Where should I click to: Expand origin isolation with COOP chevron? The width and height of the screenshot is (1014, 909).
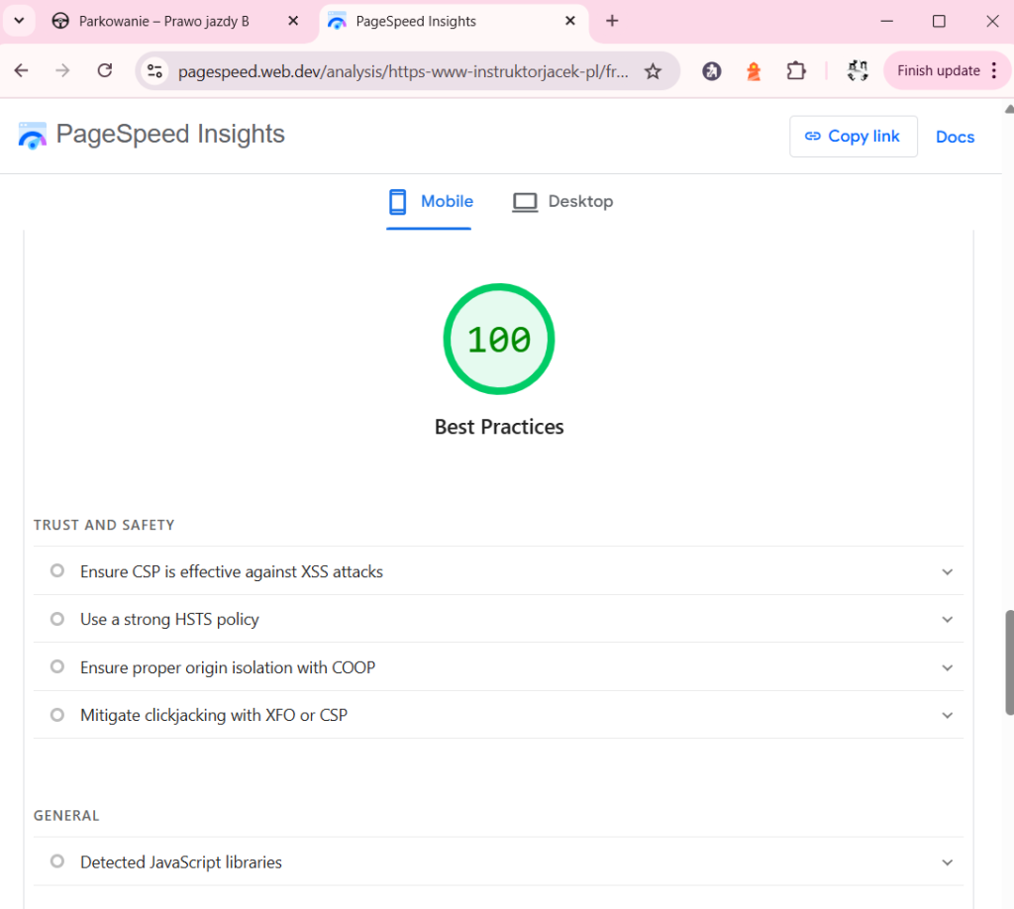point(947,667)
